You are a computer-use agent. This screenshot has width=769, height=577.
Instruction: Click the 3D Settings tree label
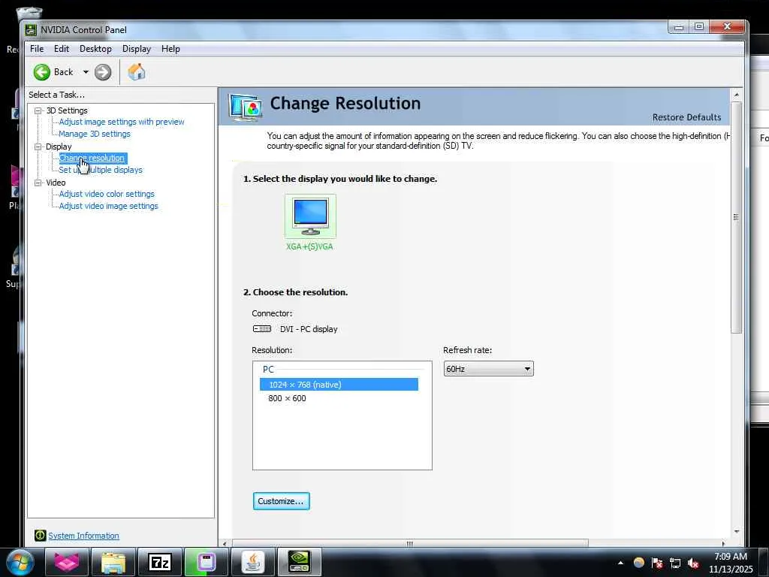tap(67, 110)
